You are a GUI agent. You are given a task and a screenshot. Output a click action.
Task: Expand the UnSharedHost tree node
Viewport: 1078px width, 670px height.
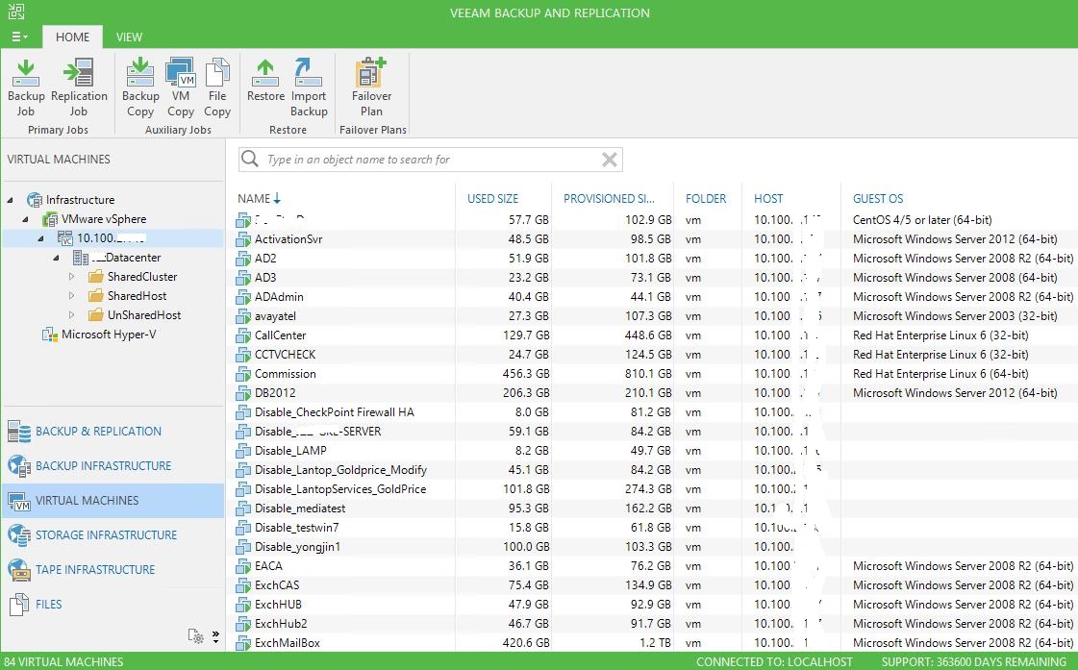tap(72, 315)
